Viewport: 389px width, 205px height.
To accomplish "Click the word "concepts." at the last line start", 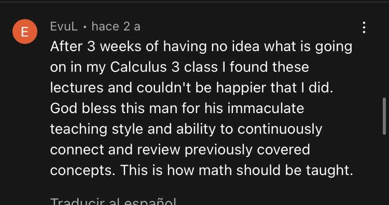I will pos(81,171).
